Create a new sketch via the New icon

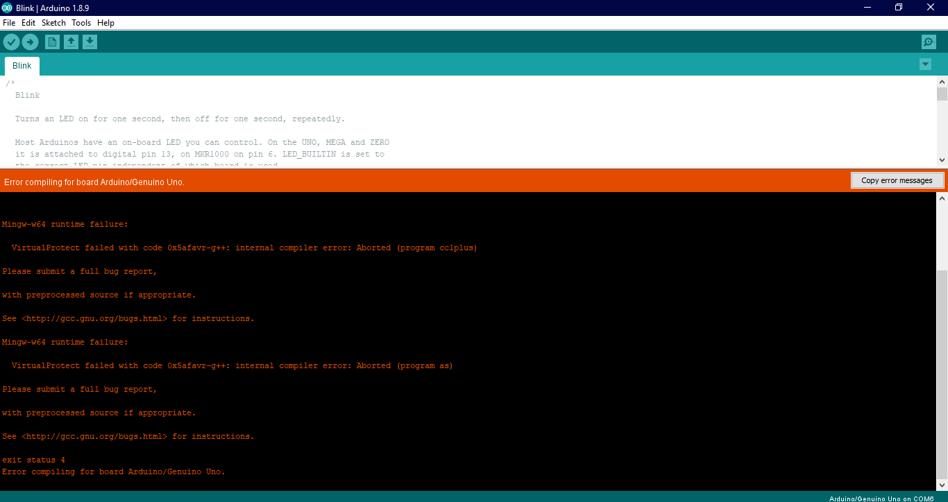point(52,42)
